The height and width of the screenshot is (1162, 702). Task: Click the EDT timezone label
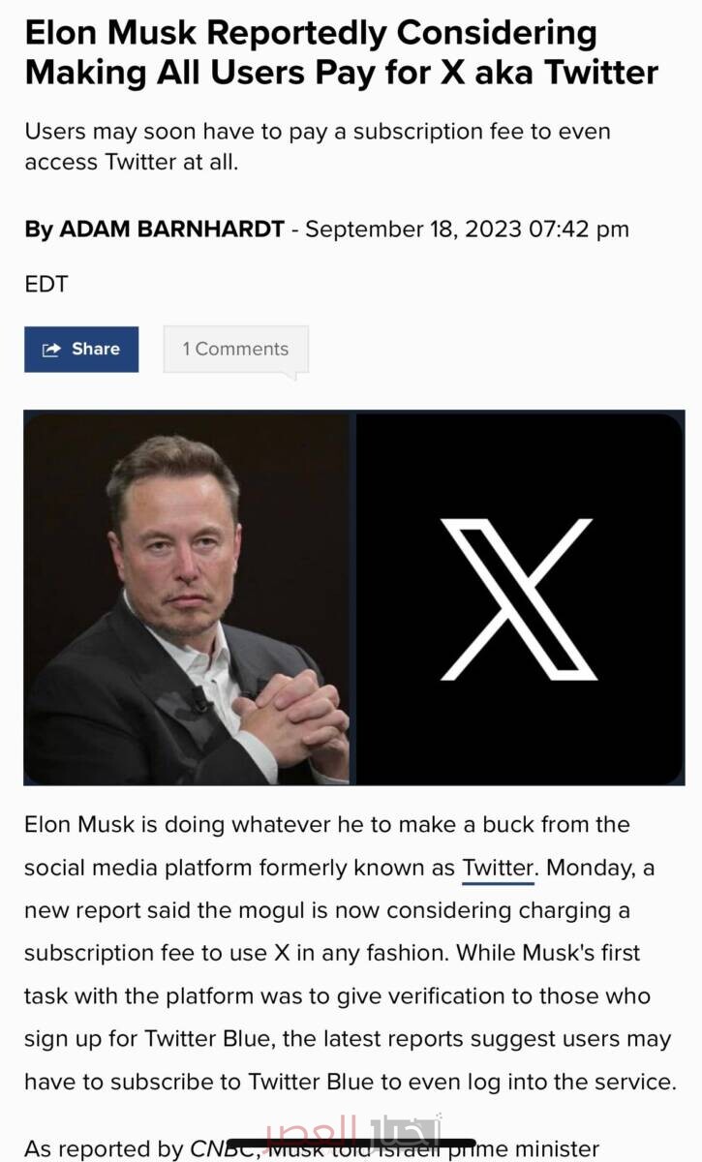(x=46, y=285)
